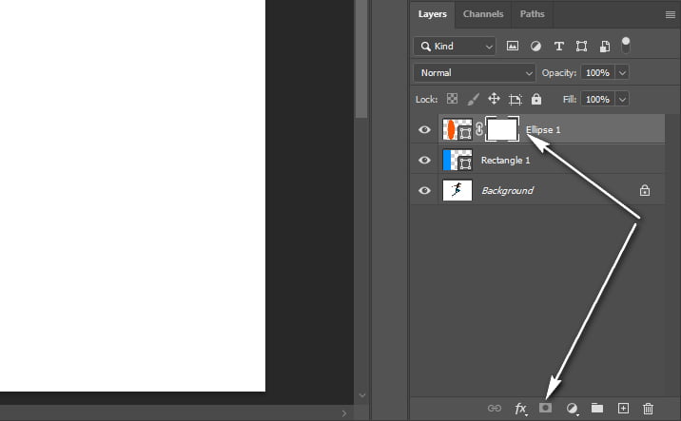
Task: Lock transparent pixels icon
Action: pyautogui.click(x=452, y=99)
